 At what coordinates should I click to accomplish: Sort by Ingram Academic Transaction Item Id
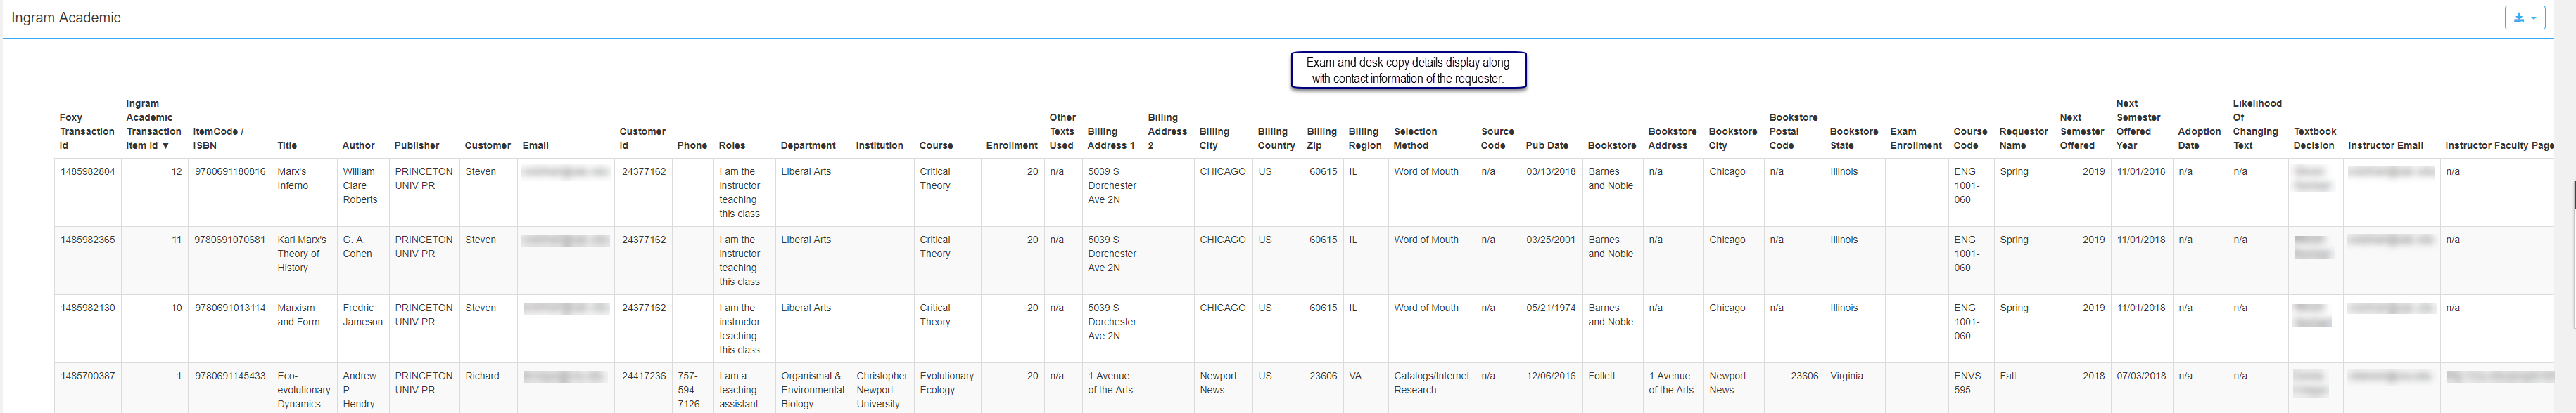click(x=154, y=125)
